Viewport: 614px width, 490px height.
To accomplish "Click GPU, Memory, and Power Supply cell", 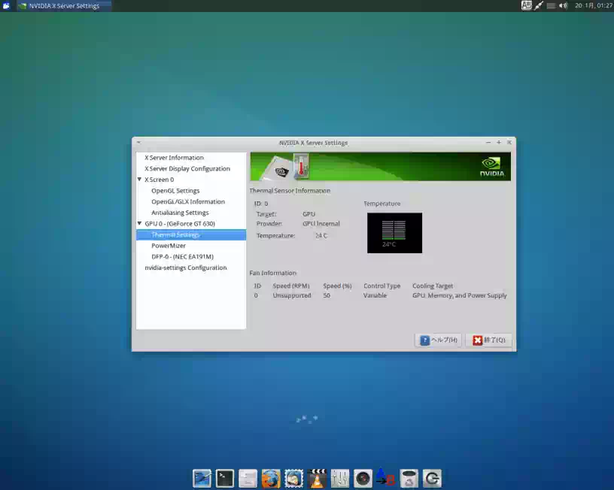I will (x=459, y=295).
